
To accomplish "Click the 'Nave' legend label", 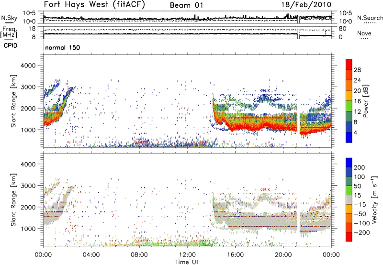I will (364, 33).
